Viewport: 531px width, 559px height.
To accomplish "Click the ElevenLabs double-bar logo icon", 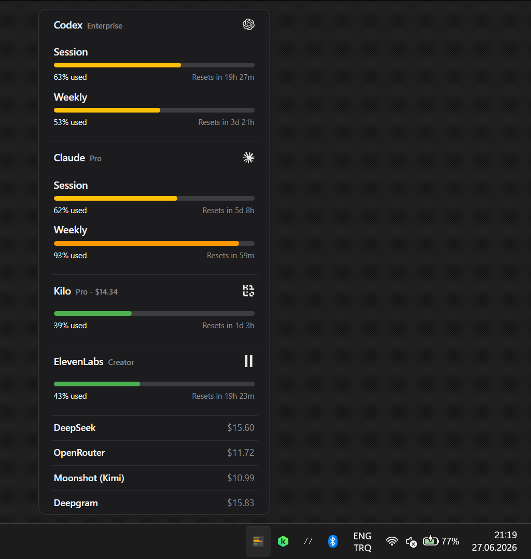I will tap(248, 361).
